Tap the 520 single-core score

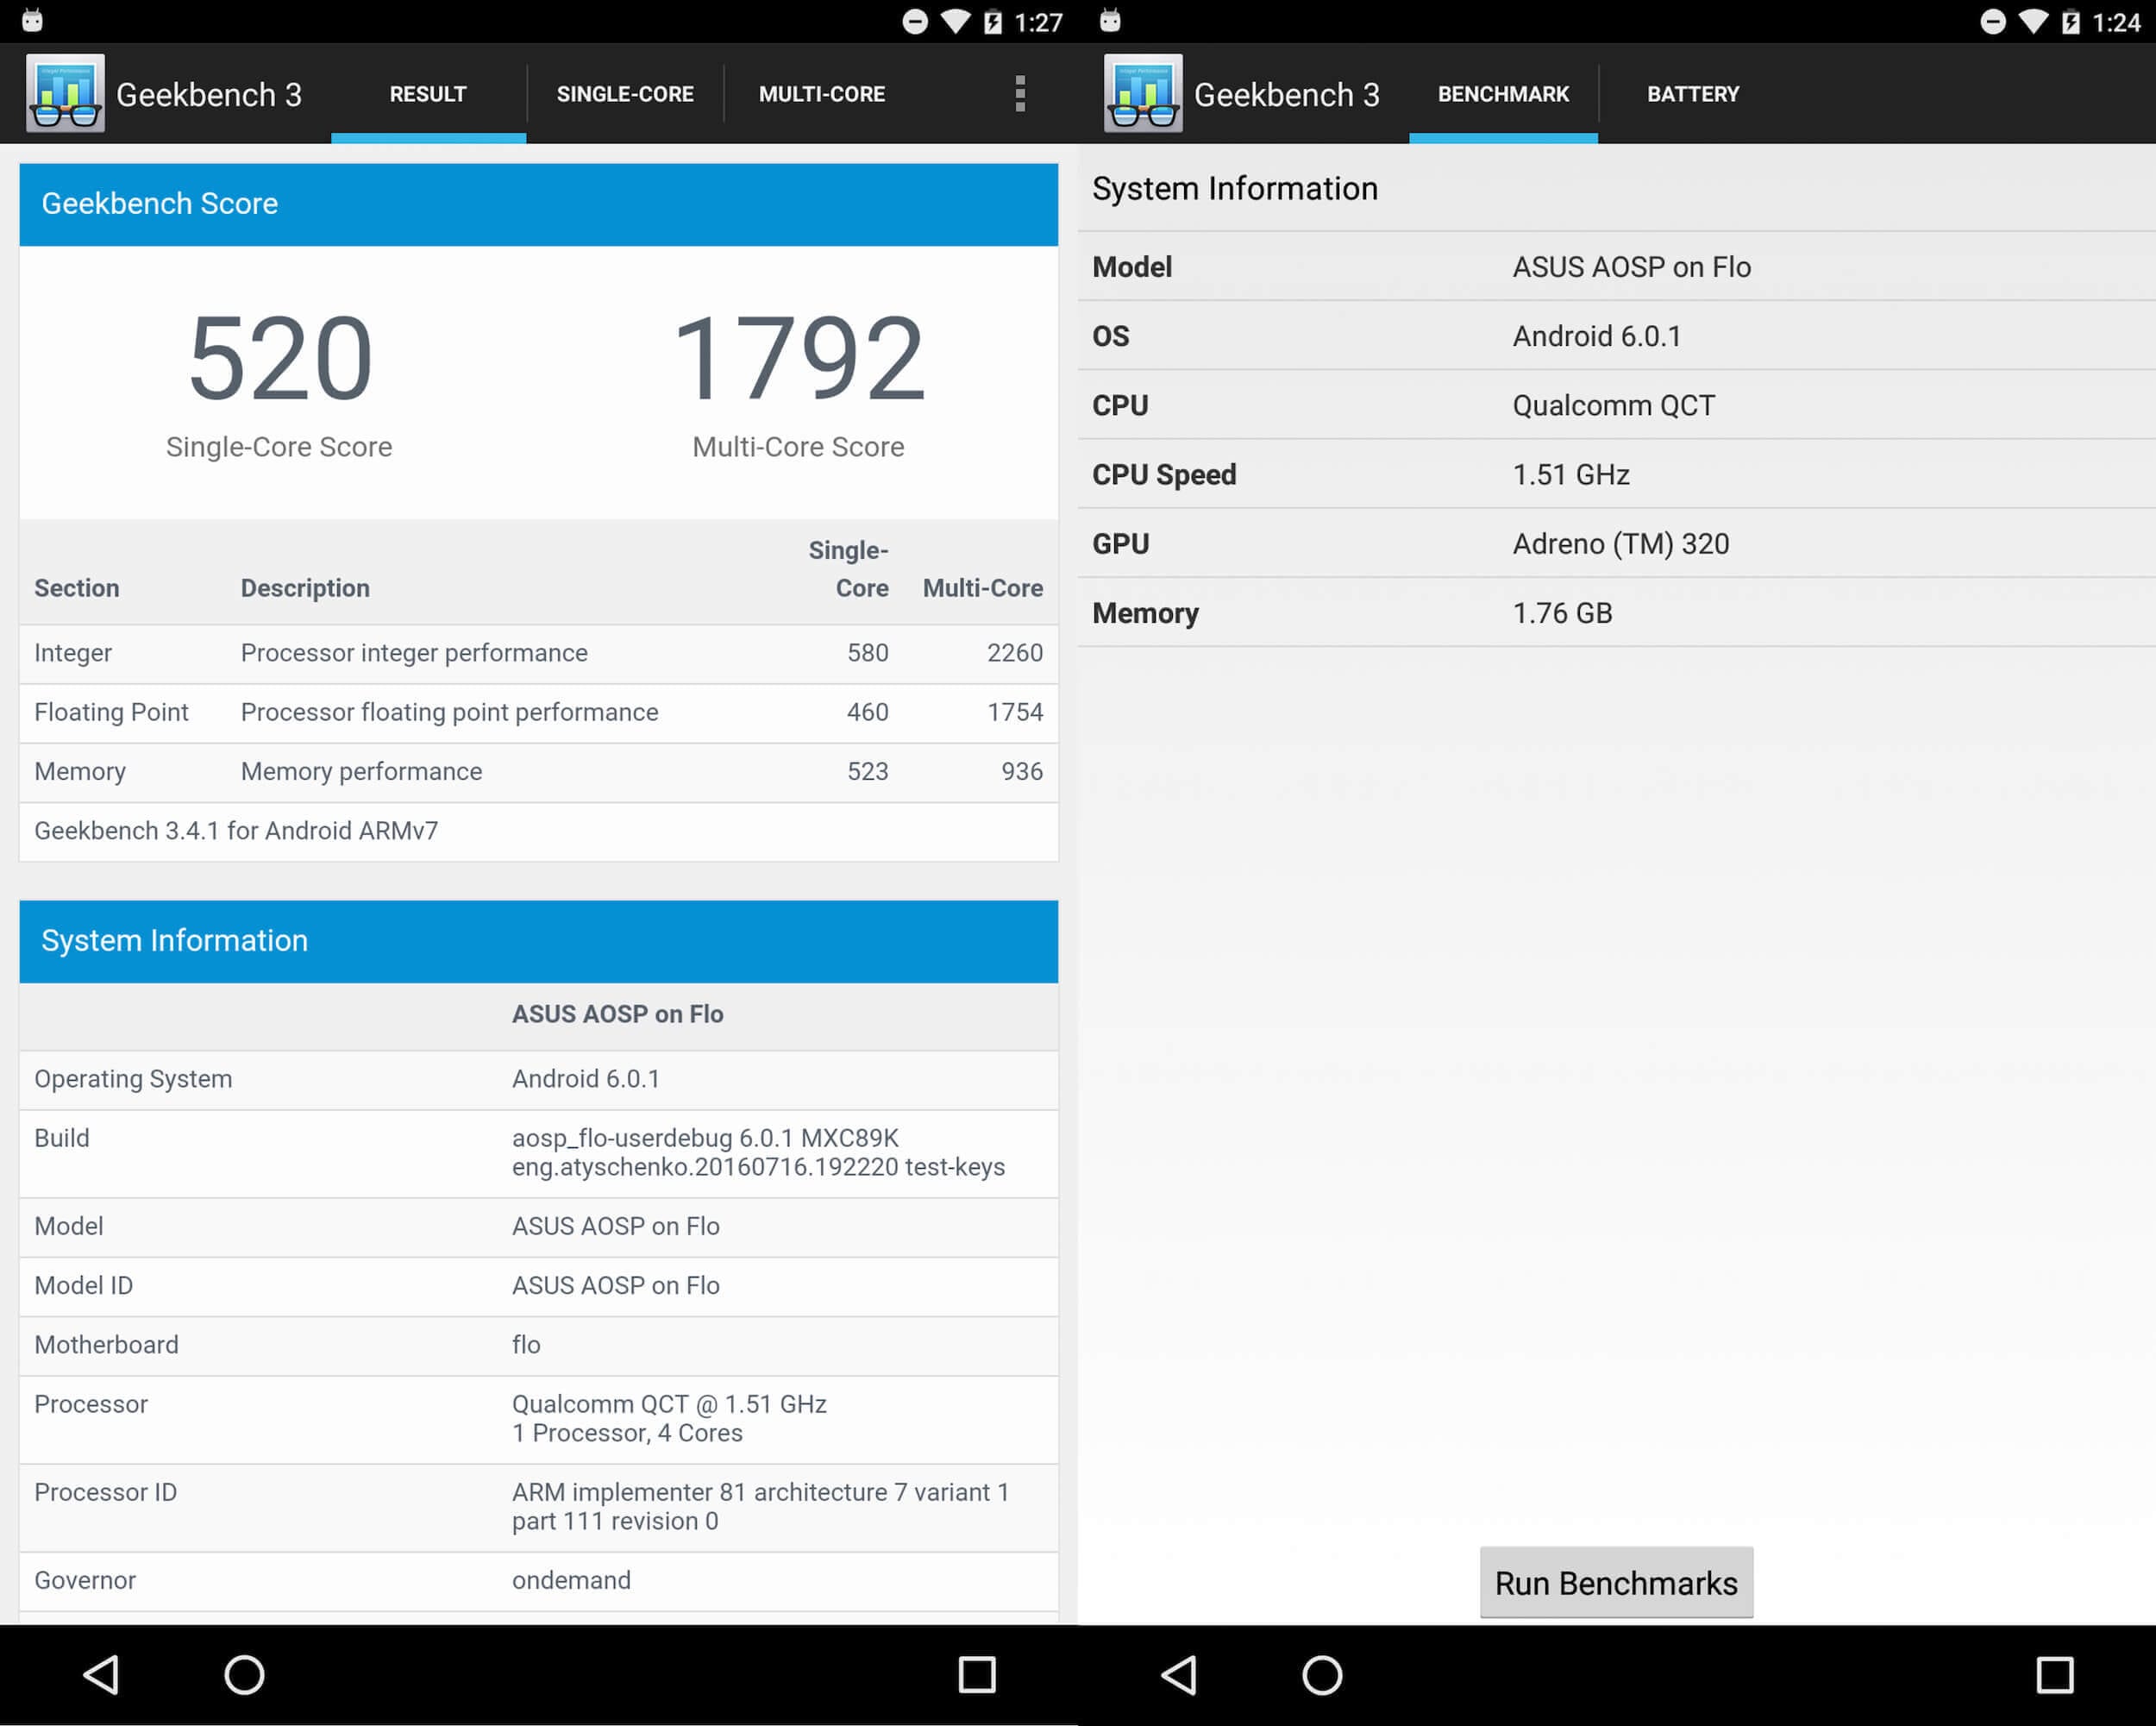point(280,358)
